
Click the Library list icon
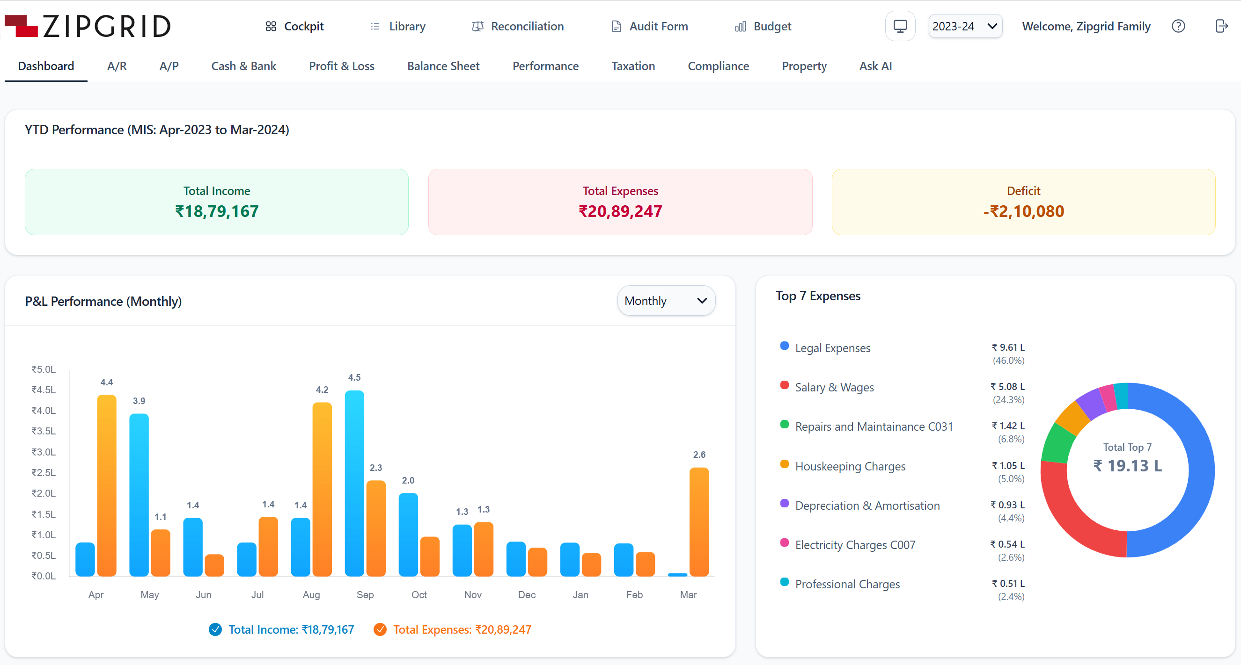pos(375,26)
